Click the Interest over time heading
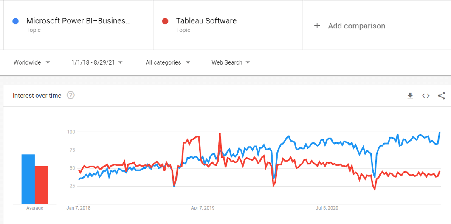 click(37, 96)
